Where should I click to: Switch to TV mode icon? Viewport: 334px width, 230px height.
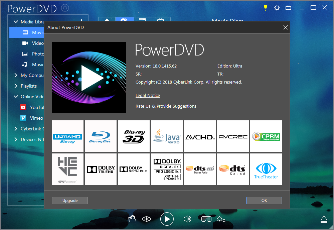288,8
